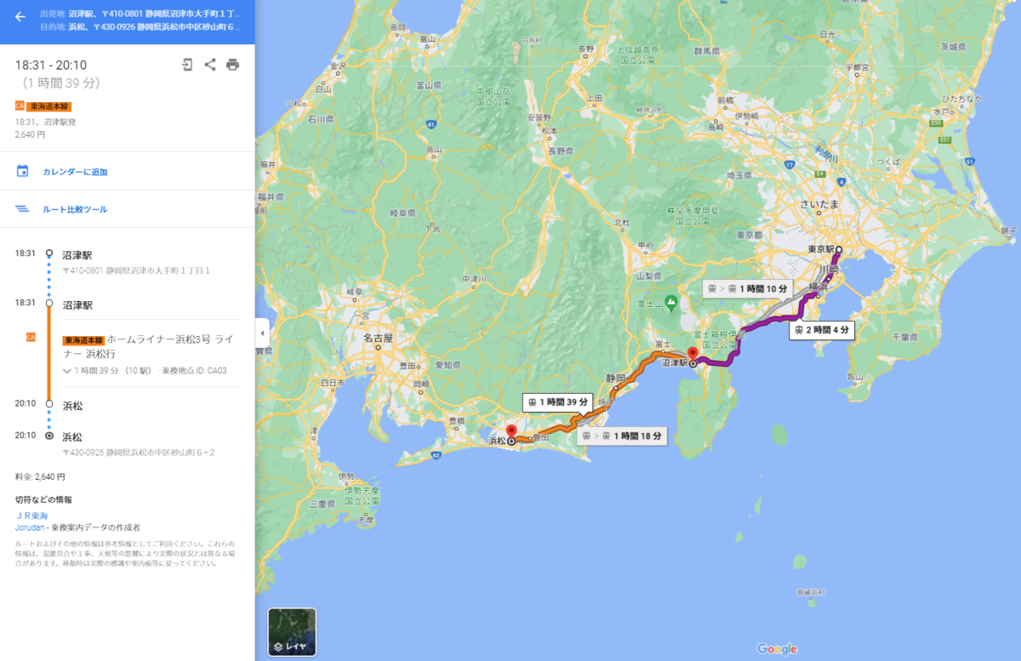This screenshot has height=661, width=1021.
Task: Choose the gray 1 時間 10 分 route label
Action: coord(748,288)
